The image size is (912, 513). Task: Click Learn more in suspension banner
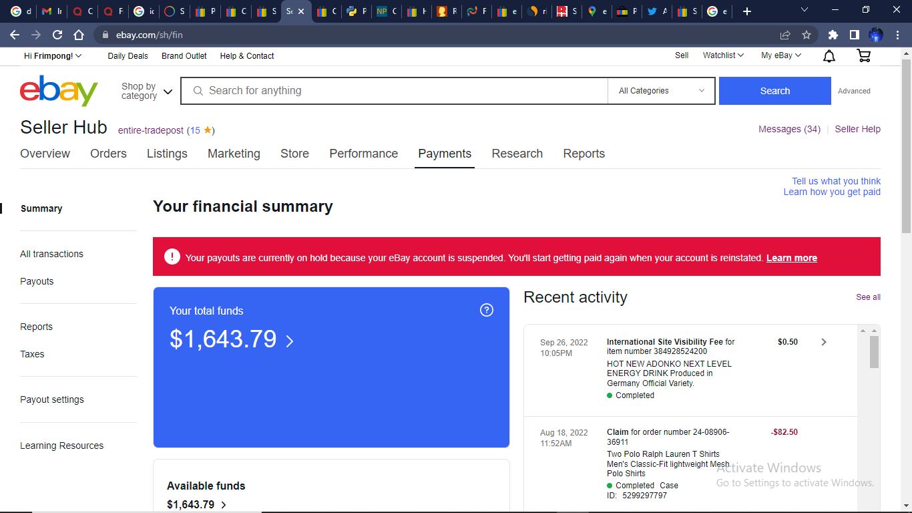pyautogui.click(x=792, y=258)
